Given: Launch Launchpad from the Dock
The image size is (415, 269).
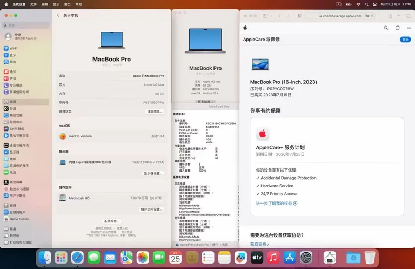Looking at the screenshot, I should click(x=61, y=258).
